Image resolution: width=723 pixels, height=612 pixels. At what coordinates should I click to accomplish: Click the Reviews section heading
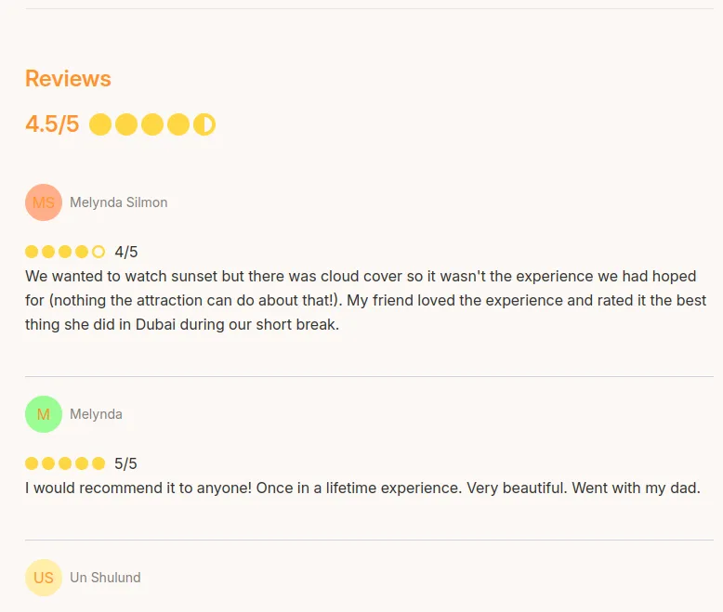68,79
